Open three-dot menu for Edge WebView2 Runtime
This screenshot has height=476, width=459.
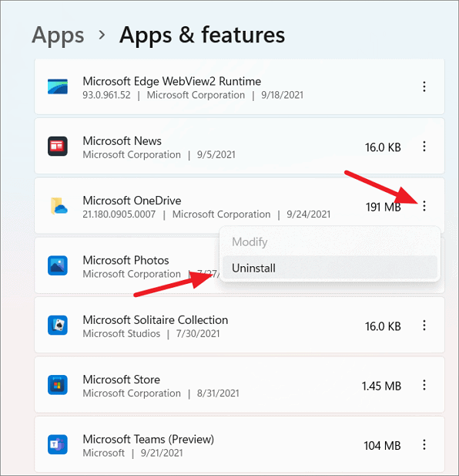(424, 87)
